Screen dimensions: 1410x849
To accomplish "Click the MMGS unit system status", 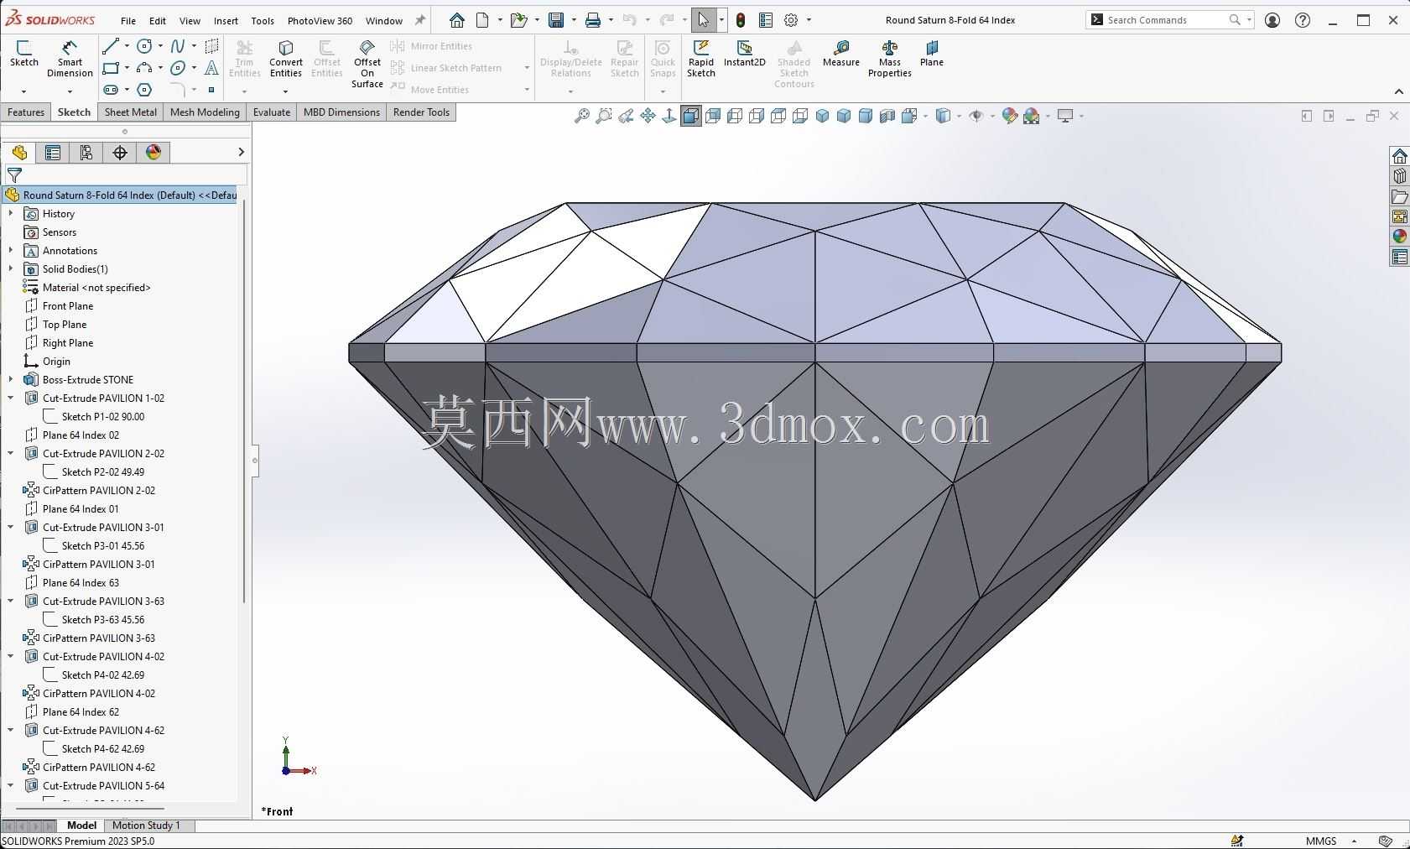I will pyautogui.click(x=1321, y=841).
